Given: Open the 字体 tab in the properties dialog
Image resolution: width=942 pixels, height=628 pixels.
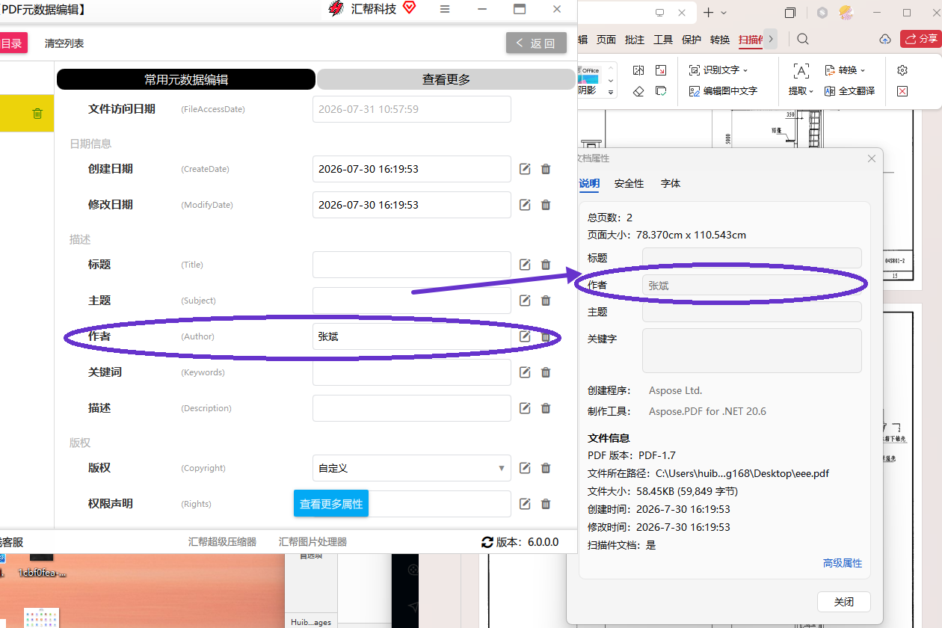Looking at the screenshot, I should pyautogui.click(x=671, y=183).
